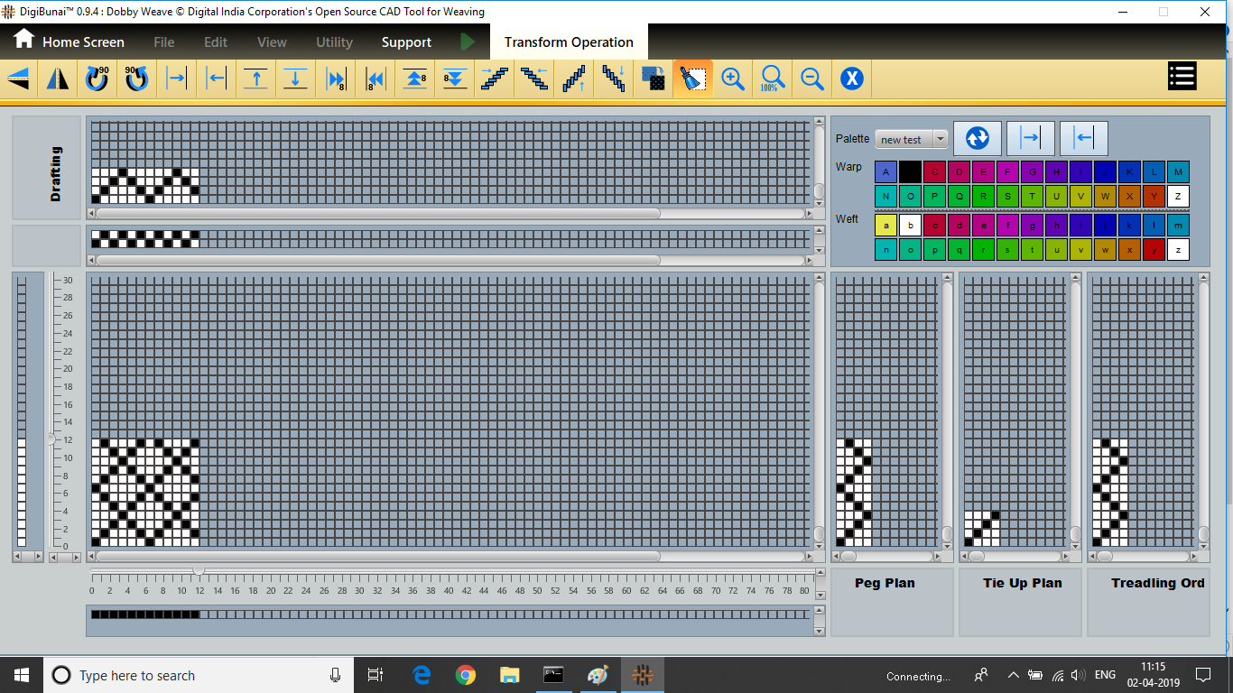Reset zoom with the 100% magnifier

click(x=772, y=79)
